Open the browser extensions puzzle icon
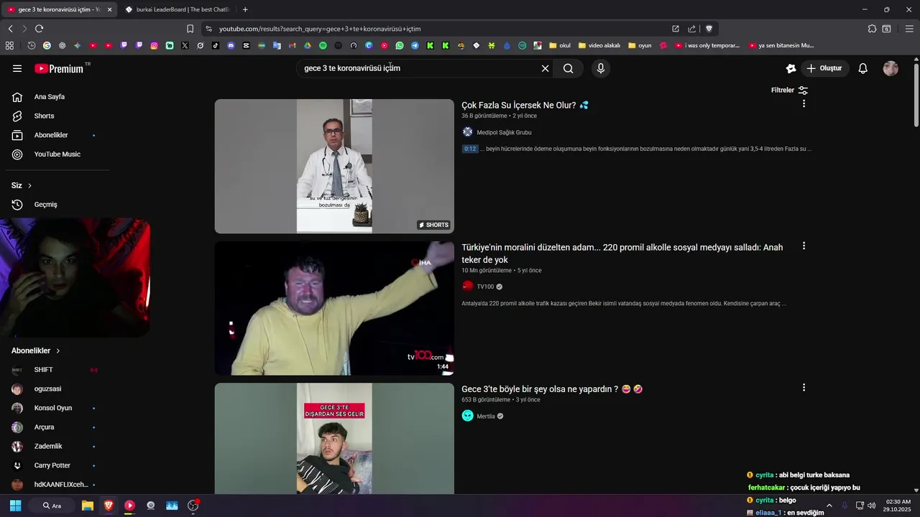This screenshot has height=517, width=920. pyautogui.click(x=872, y=29)
